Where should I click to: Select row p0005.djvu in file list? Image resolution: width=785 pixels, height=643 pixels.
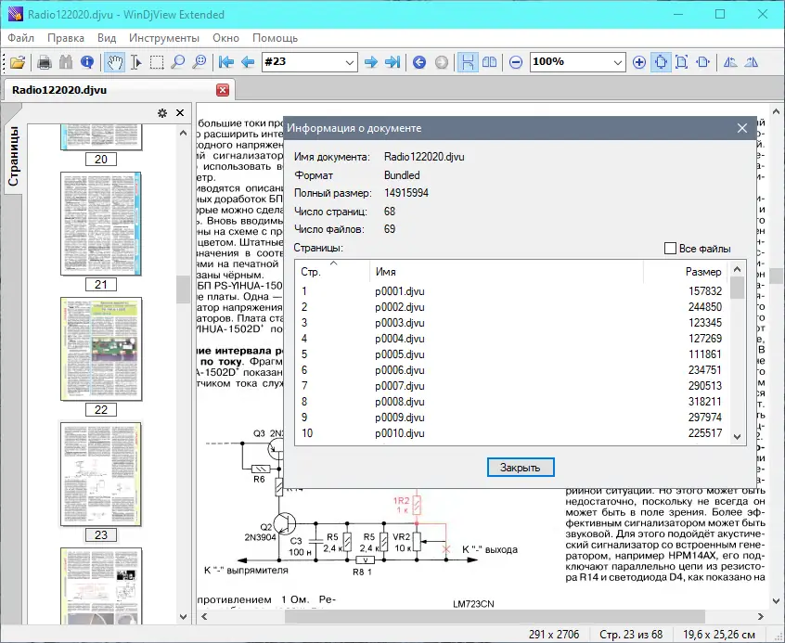pyautogui.click(x=512, y=354)
